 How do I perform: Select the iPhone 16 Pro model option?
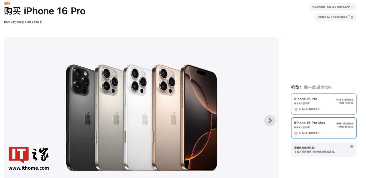pos(324,104)
